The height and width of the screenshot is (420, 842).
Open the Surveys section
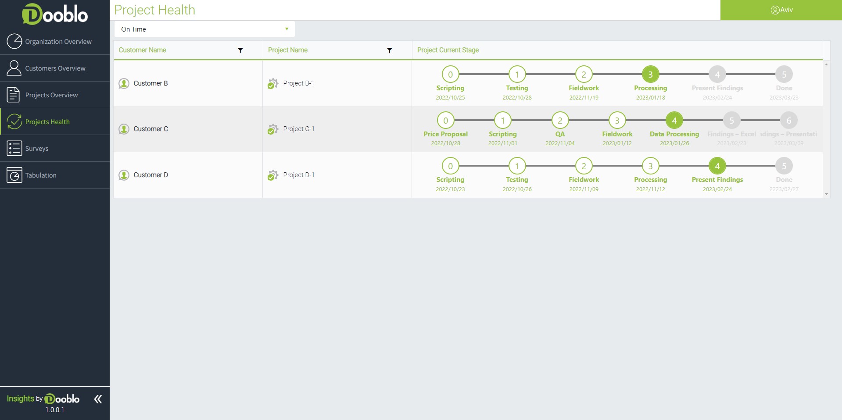tap(55, 149)
